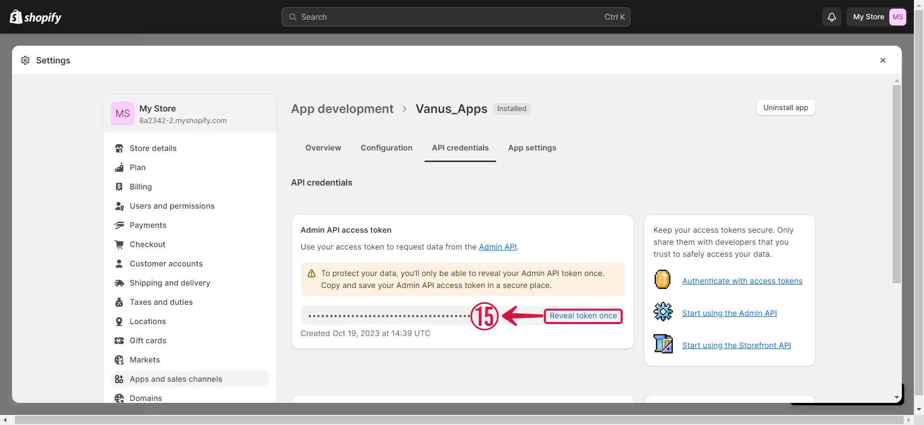The height and width of the screenshot is (425, 924).
Task: Switch to the Configuration tab
Action: coord(386,148)
